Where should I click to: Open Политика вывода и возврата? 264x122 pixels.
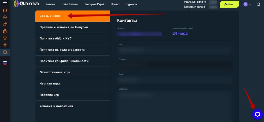73,50
